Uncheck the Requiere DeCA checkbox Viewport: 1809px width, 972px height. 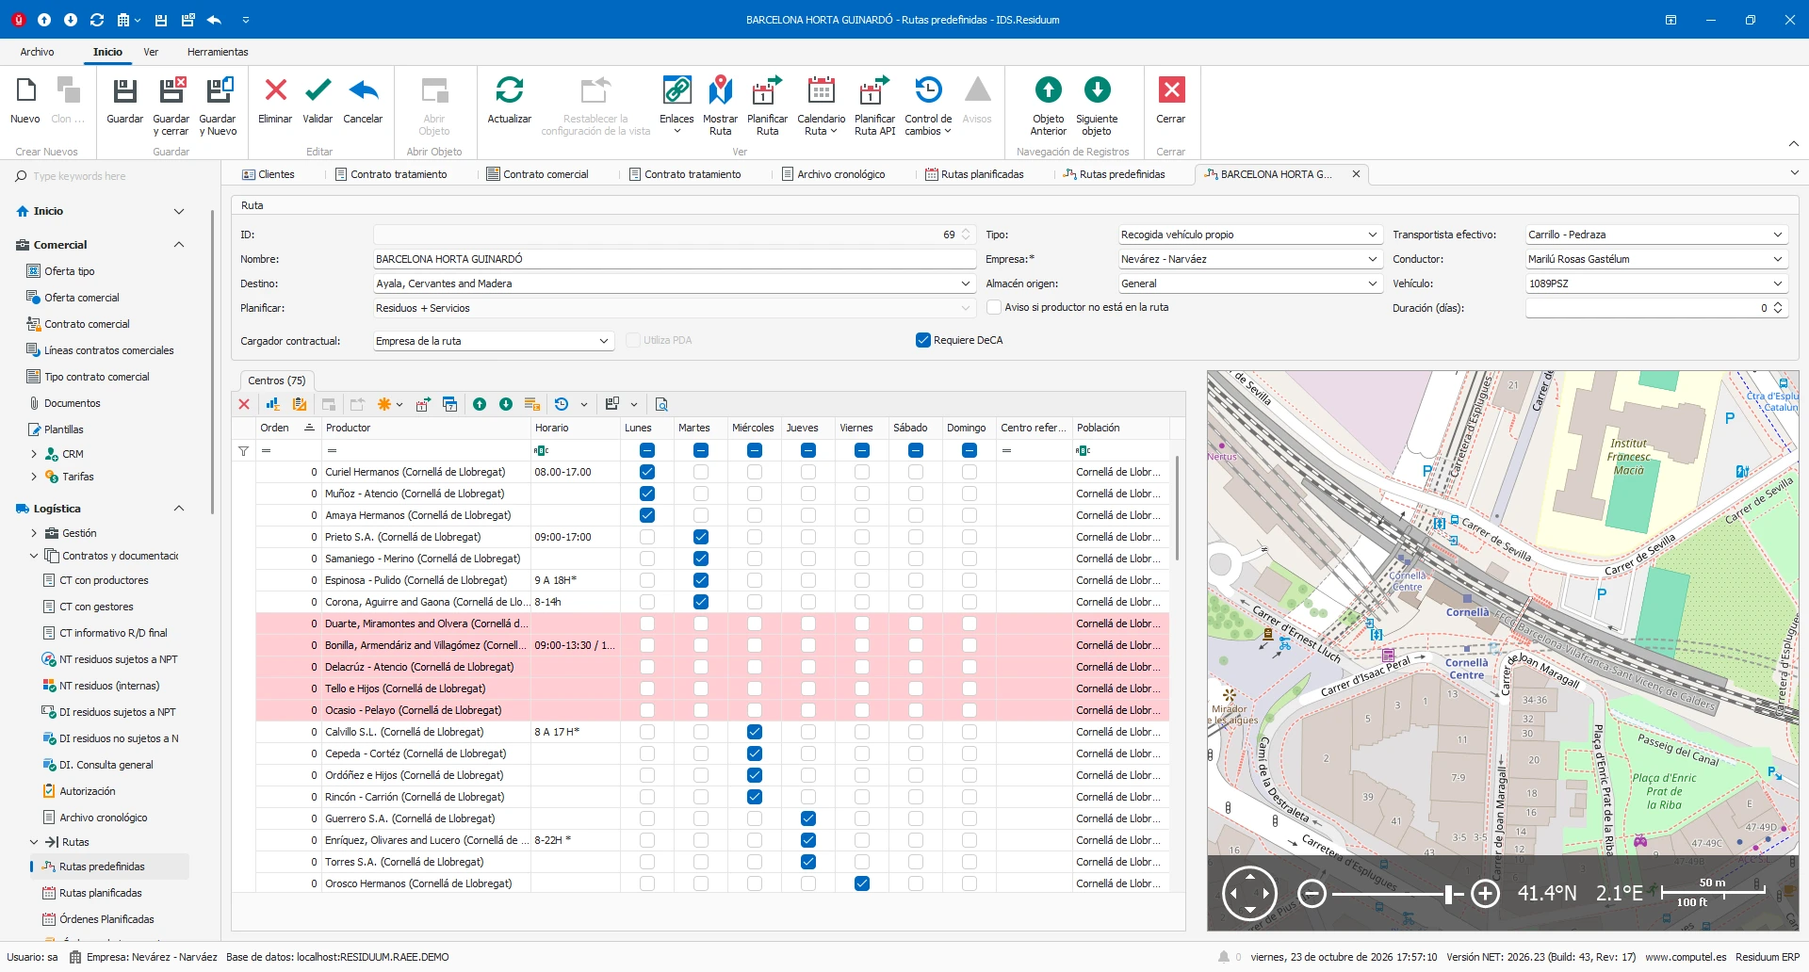(x=923, y=340)
